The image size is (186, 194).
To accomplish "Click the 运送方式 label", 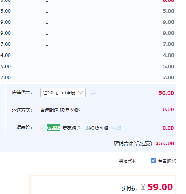I will pos(22,110).
